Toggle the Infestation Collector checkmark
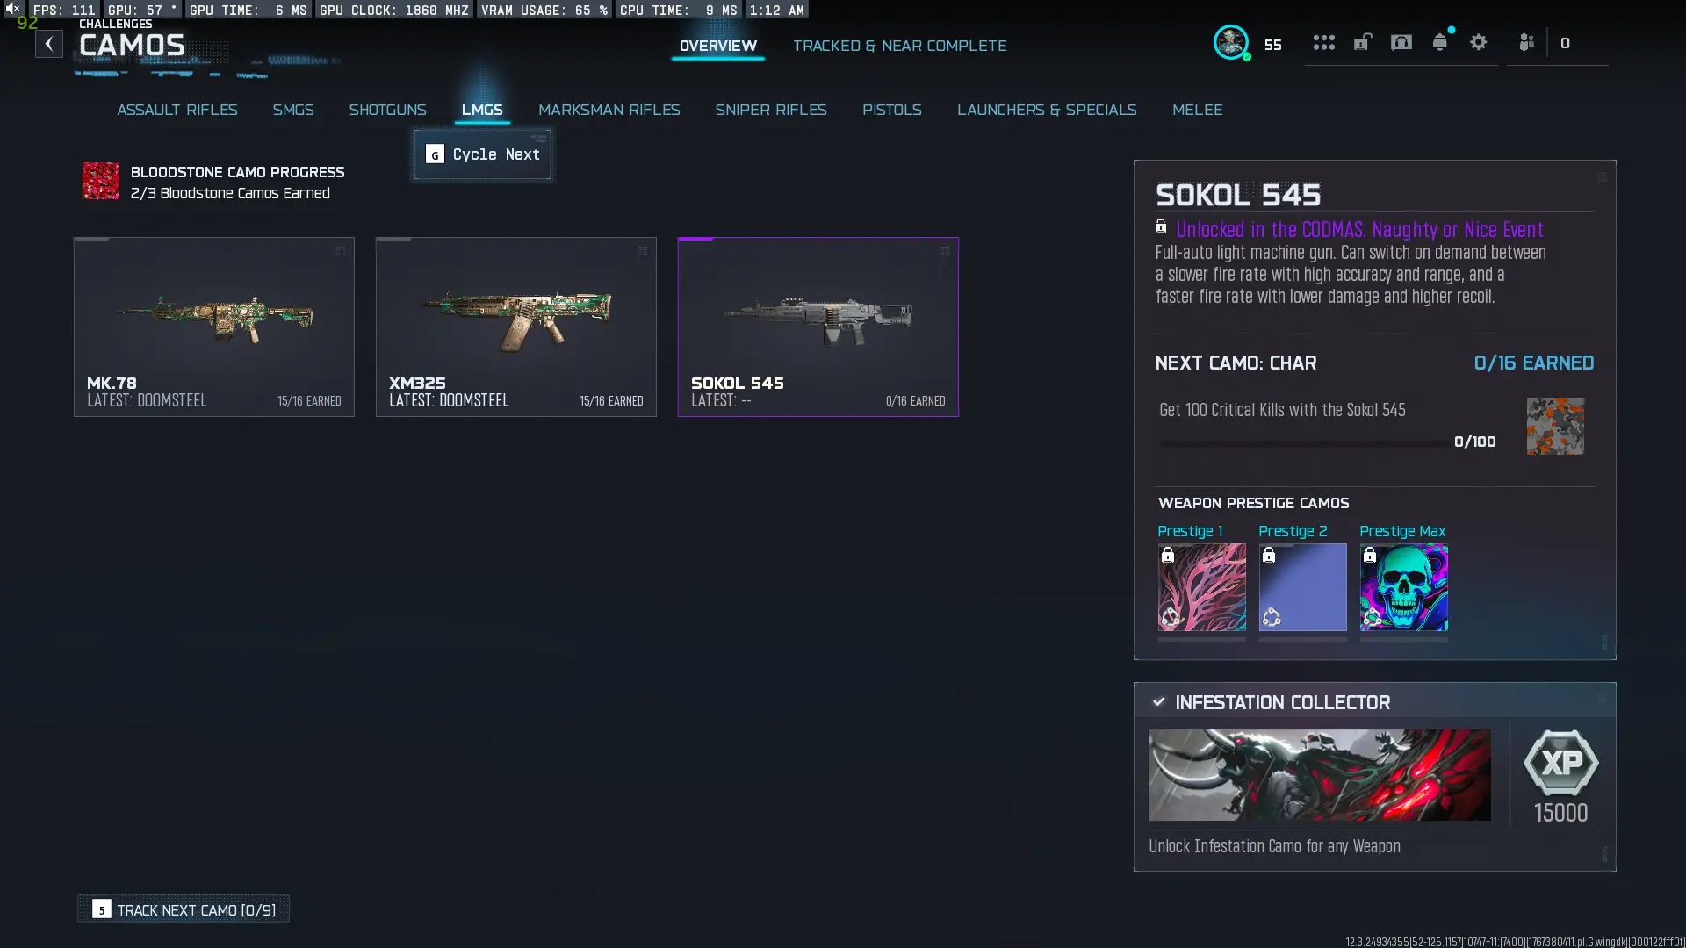1686x948 pixels. click(1158, 702)
